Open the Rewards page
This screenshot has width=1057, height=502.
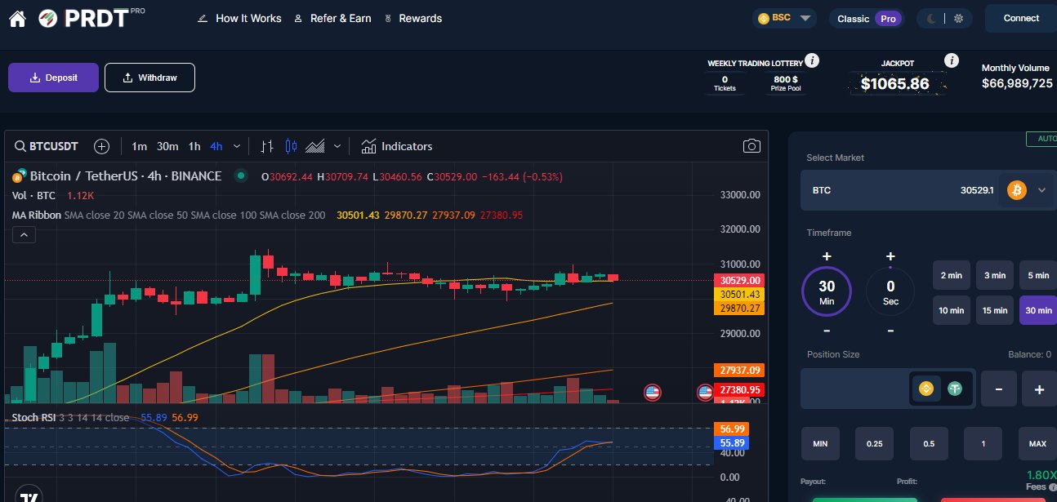413,18
